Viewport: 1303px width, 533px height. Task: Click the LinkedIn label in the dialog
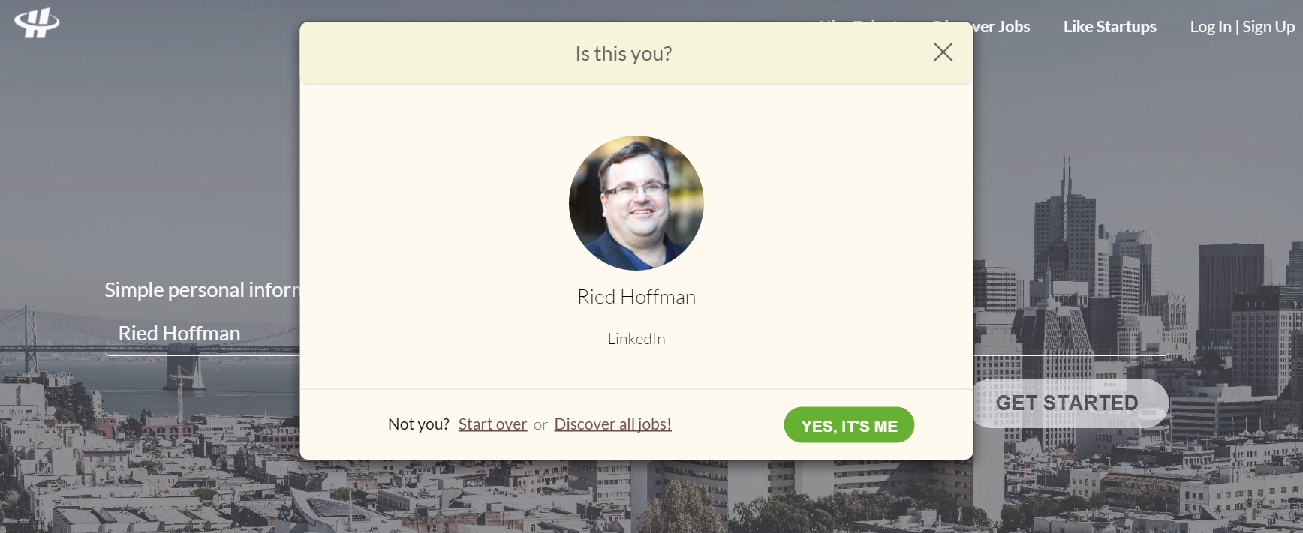636,339
